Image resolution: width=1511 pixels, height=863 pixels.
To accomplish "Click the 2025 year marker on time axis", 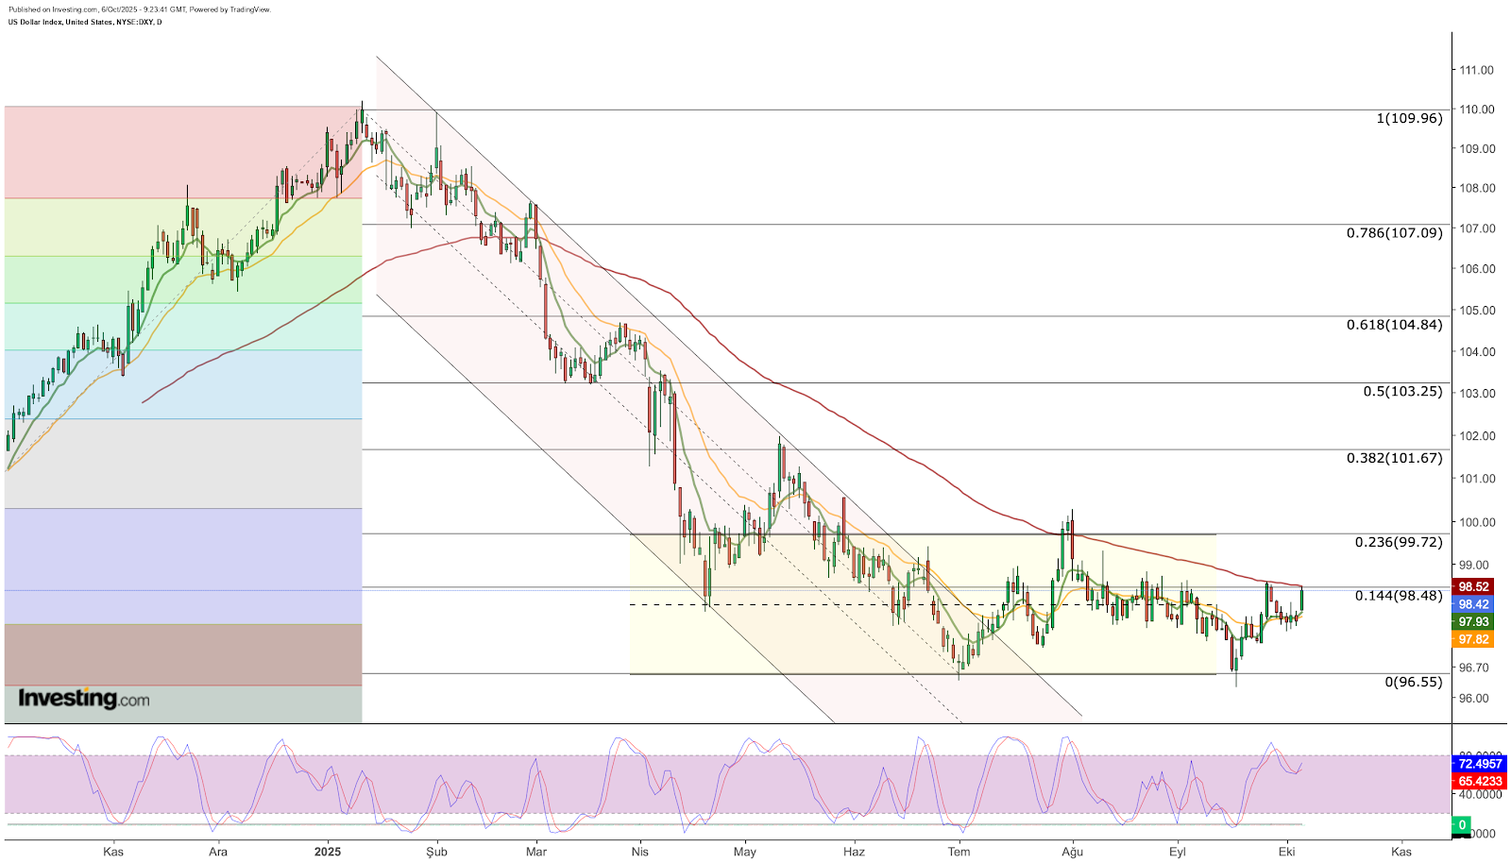I will tap(328, 852).
